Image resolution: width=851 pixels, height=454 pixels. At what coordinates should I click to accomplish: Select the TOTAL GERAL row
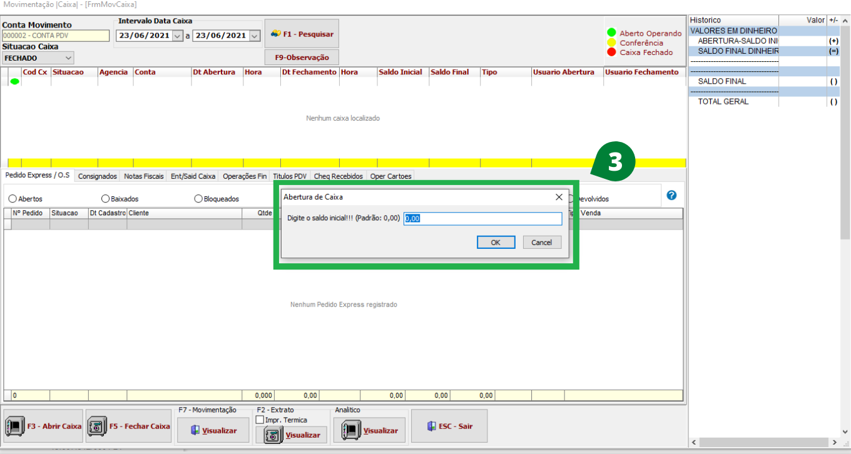point(764,101)
